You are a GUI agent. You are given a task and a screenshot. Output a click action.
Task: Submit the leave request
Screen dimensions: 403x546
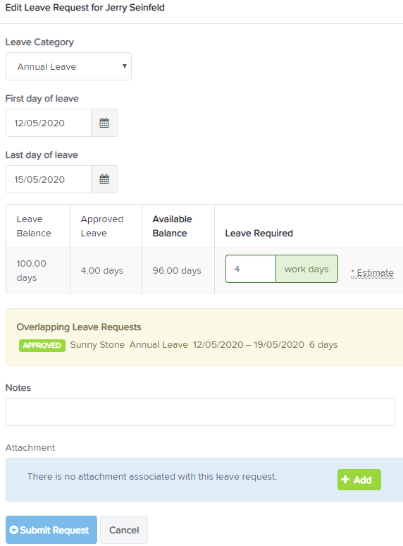click(x=51, y=530)
